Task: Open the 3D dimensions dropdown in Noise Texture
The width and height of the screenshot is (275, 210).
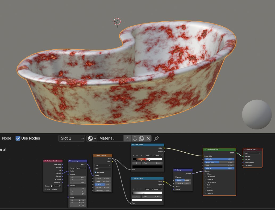Action: pyautogui.click(x=103, y=165)
